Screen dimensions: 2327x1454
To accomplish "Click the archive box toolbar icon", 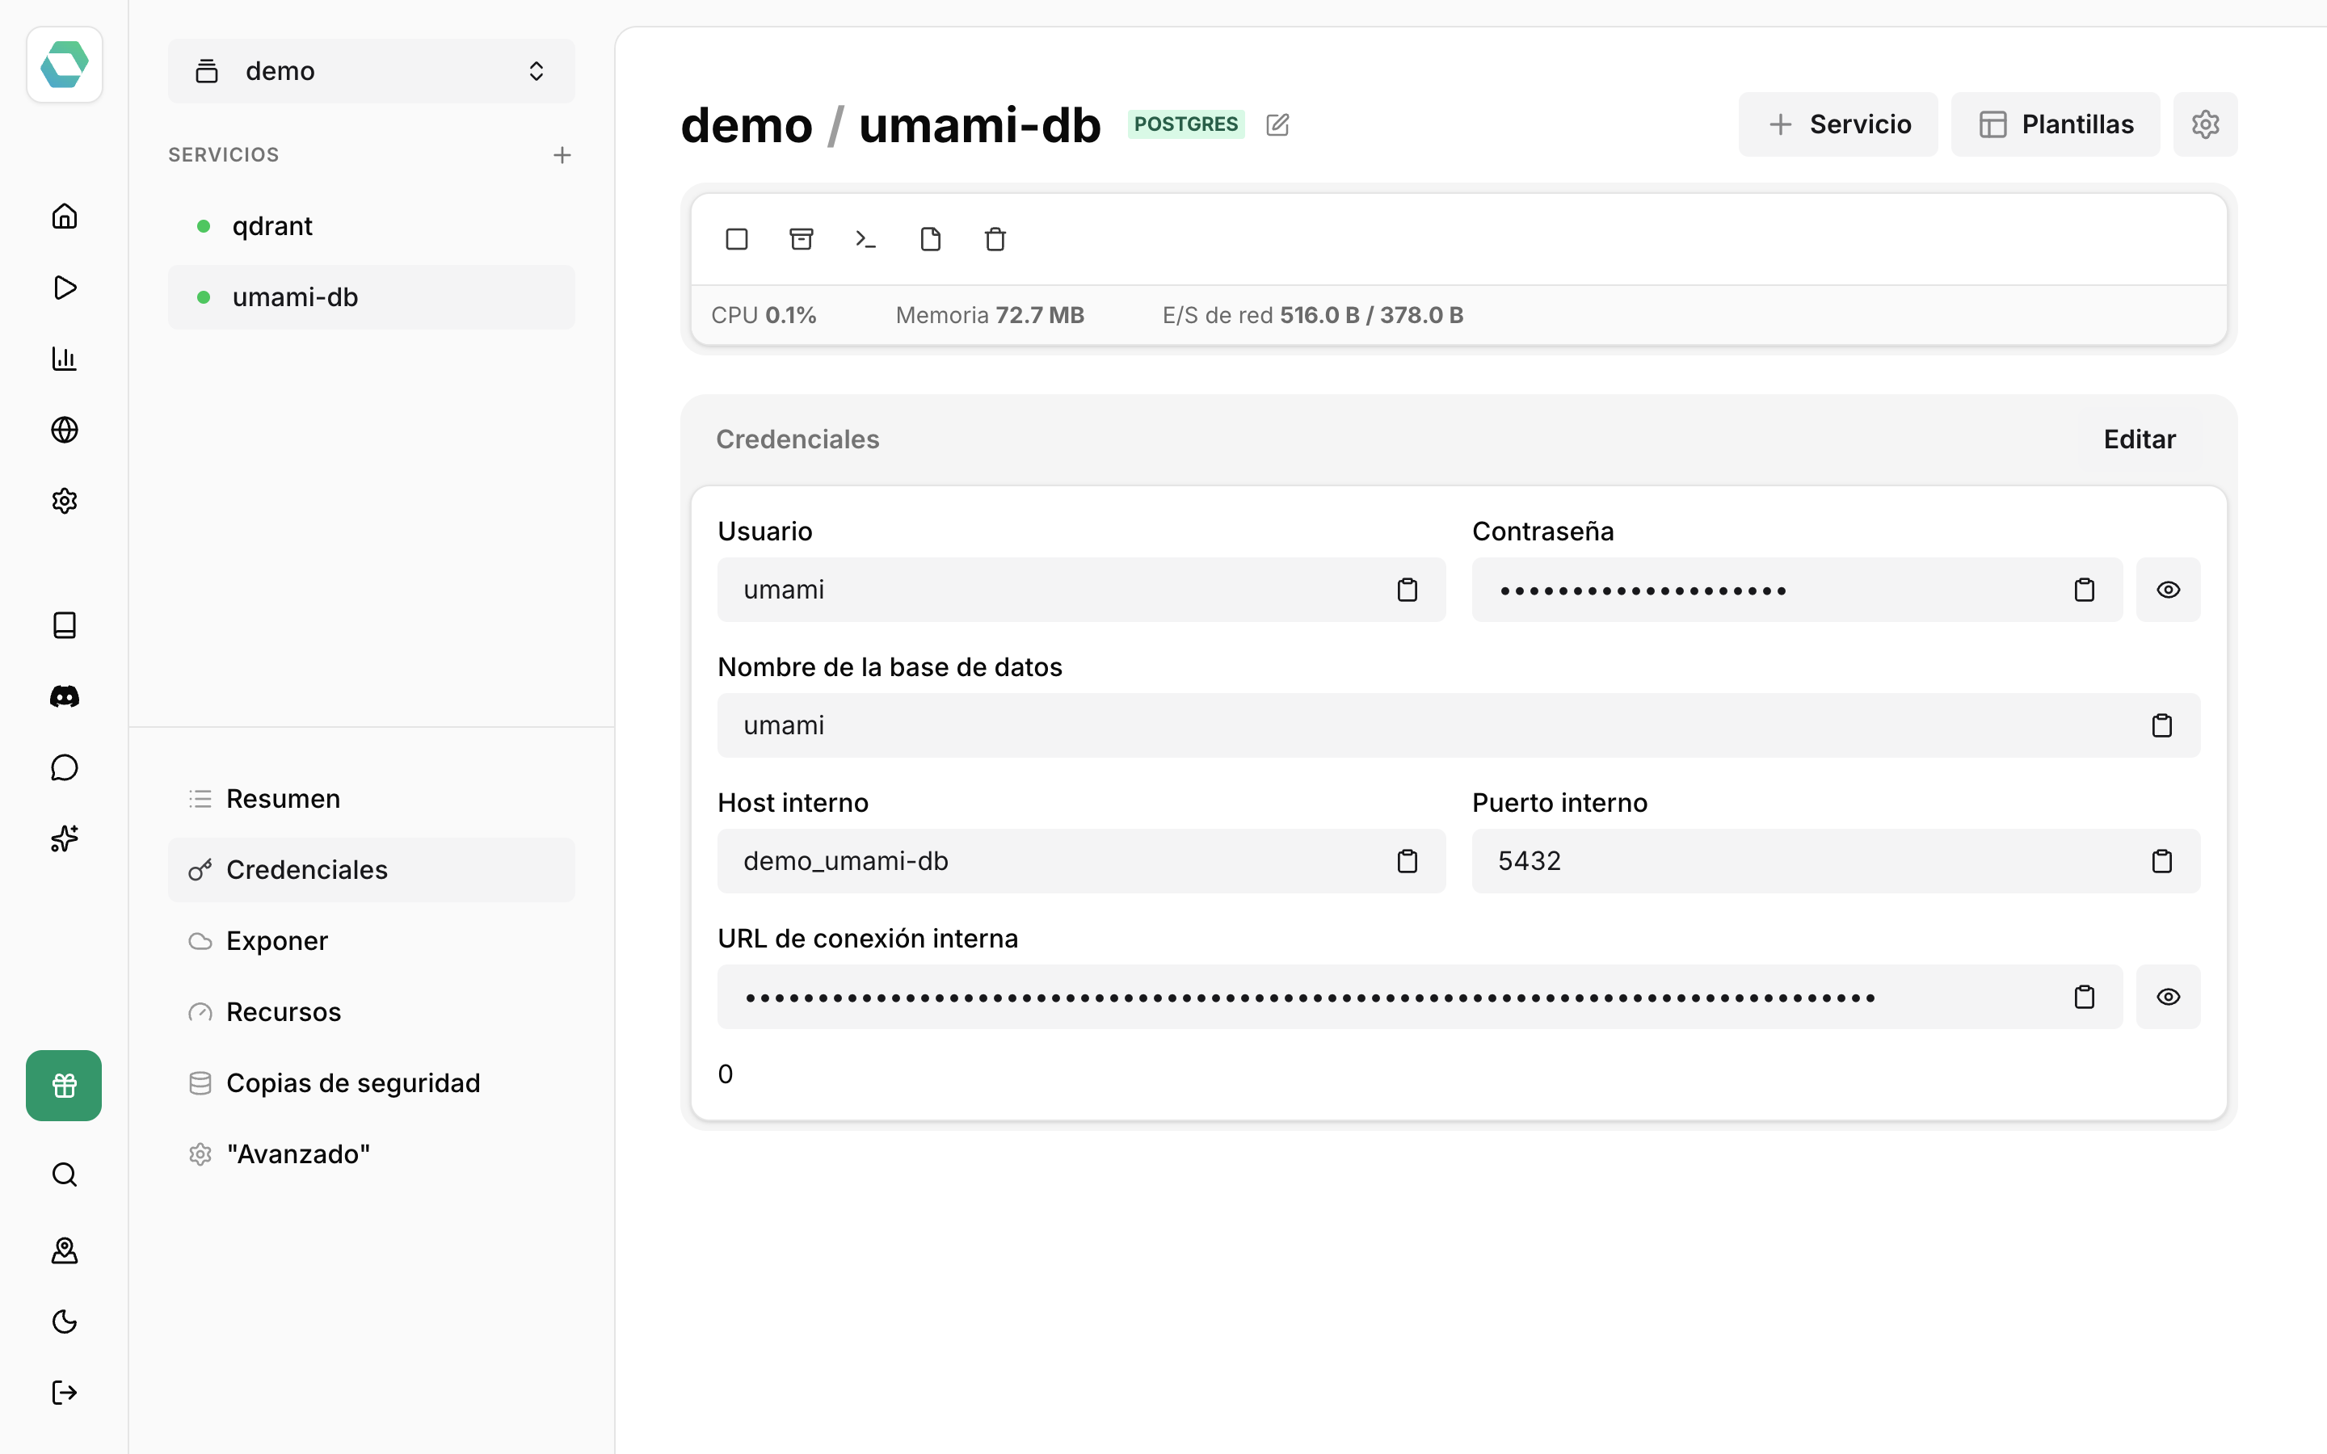I will pos(801,239).
